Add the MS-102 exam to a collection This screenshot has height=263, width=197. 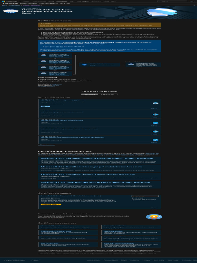coord(154,208)
